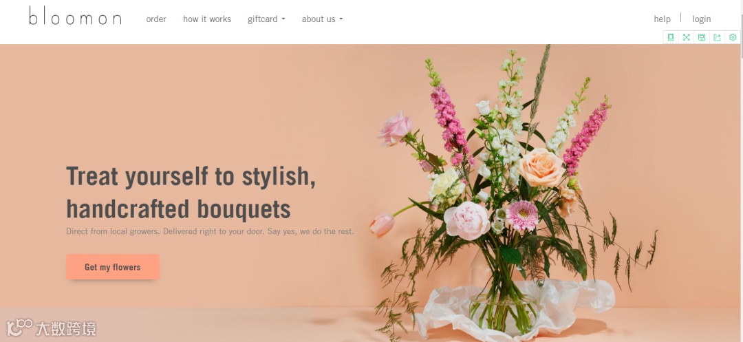This screenshot has width=743, height=342.
Task: Expand the giftcard dropdown menu
Action: click(266, 19)
